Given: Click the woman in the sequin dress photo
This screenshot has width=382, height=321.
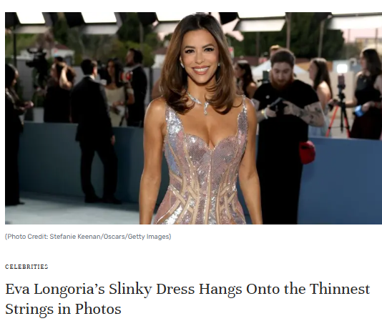Looking at the screenshot, I should click(x=200, y=119).
